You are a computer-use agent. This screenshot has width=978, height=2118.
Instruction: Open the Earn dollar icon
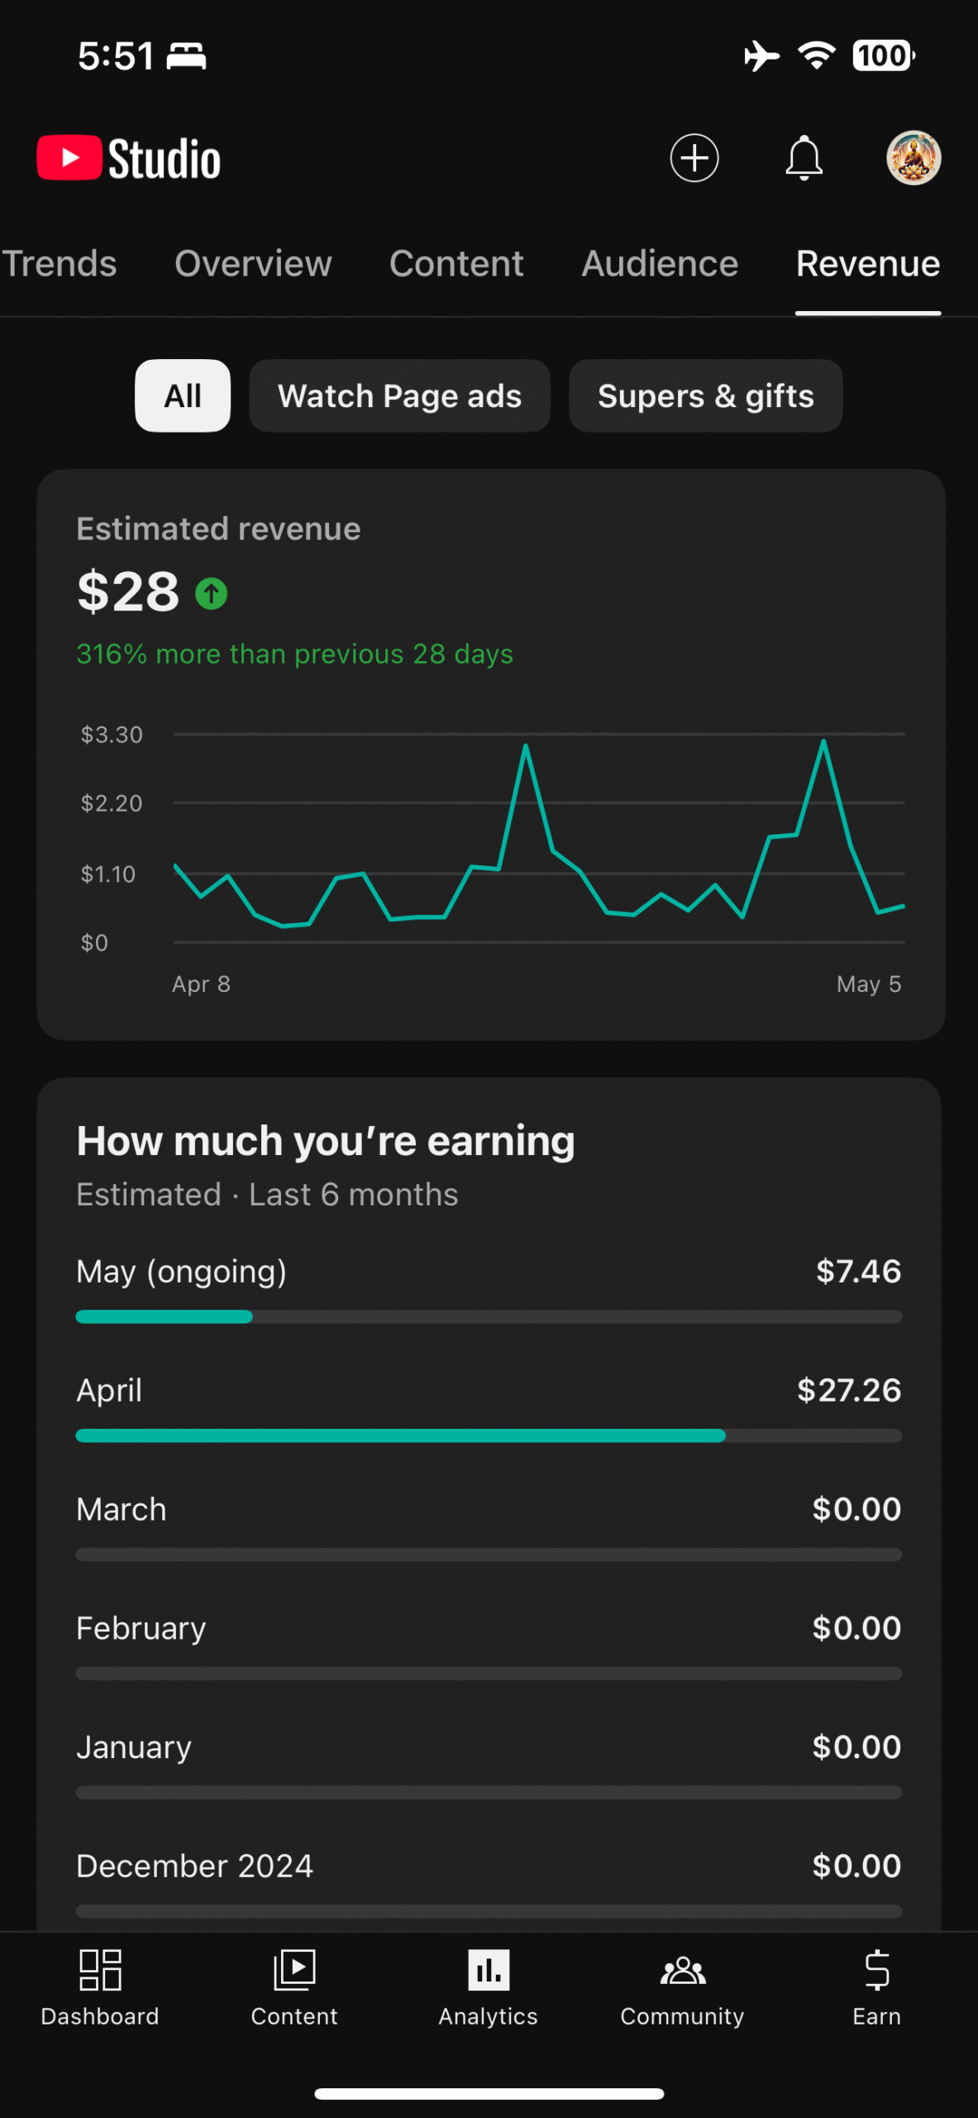coord(877,1970)
